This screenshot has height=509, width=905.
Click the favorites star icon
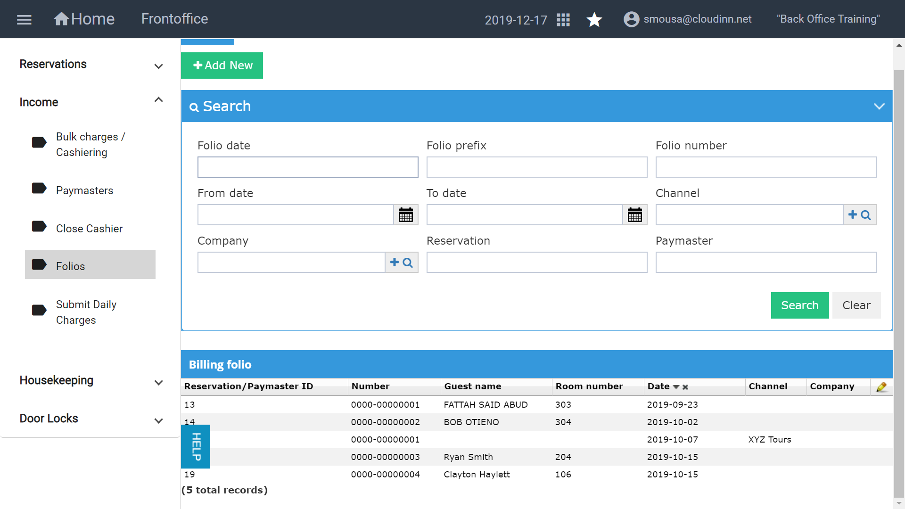[594, 20]
